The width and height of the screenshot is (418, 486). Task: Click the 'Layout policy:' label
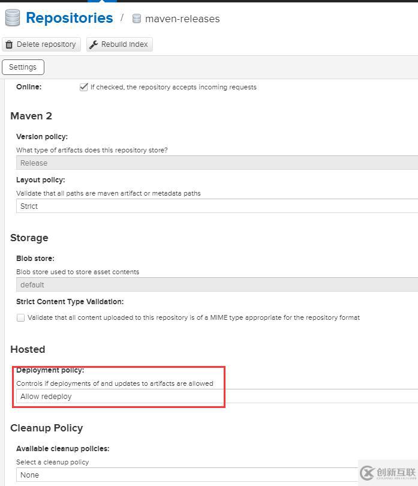(x=41, y=180)
